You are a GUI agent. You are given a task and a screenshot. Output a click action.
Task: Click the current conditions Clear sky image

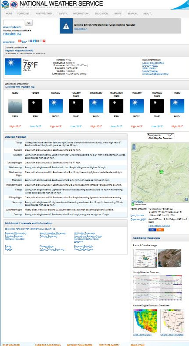(x=13, y=67)
